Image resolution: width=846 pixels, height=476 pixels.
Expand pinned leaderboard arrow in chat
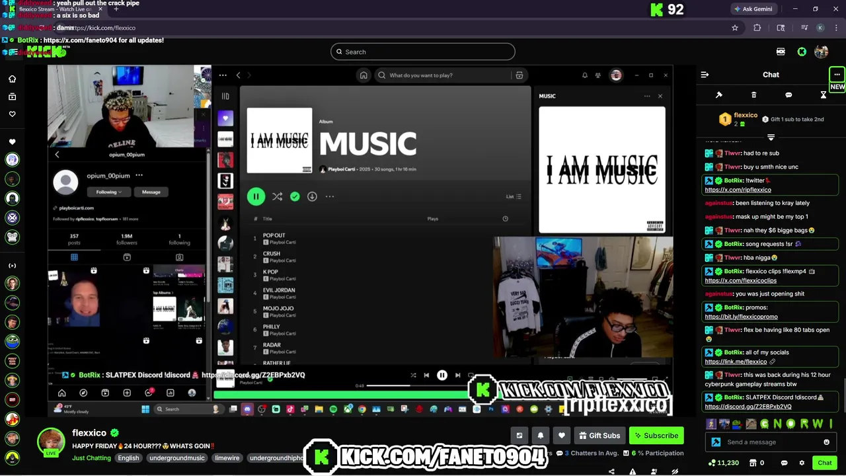coord(771,137)
